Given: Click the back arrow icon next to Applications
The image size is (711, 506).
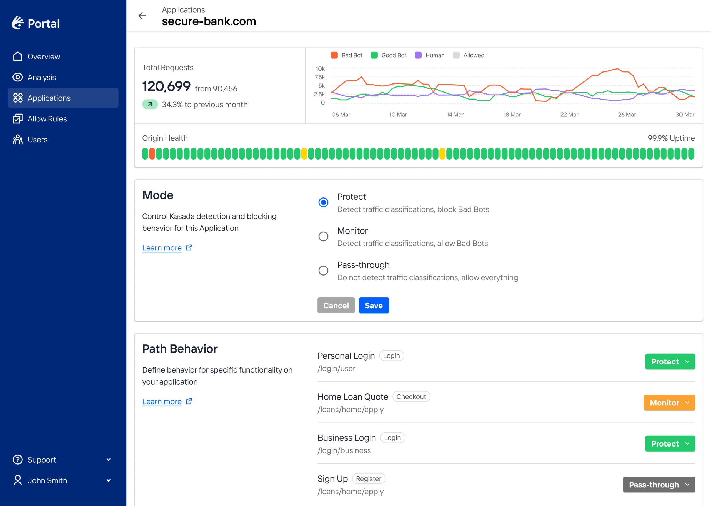Looking at the screenshot, I should (x=142, y=16).
